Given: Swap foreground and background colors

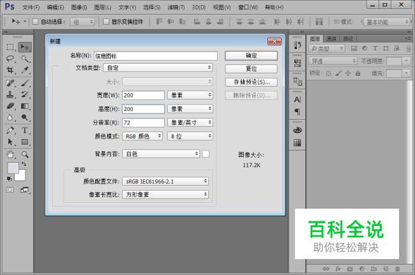Looking at the screenshot, I should point(24,164).
